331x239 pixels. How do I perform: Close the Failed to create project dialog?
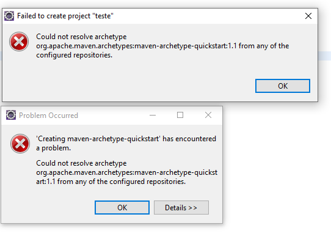tap(308, 16)
